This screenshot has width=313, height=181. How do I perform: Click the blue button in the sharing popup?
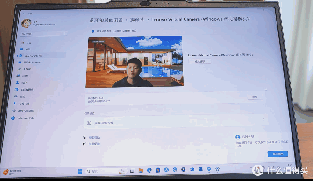[x=277, y=153]
